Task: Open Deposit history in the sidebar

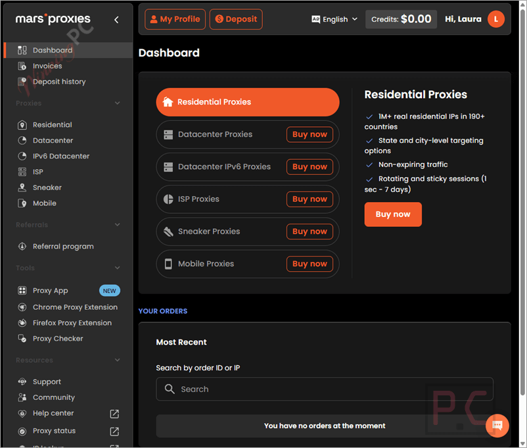Action: (68, 82)
